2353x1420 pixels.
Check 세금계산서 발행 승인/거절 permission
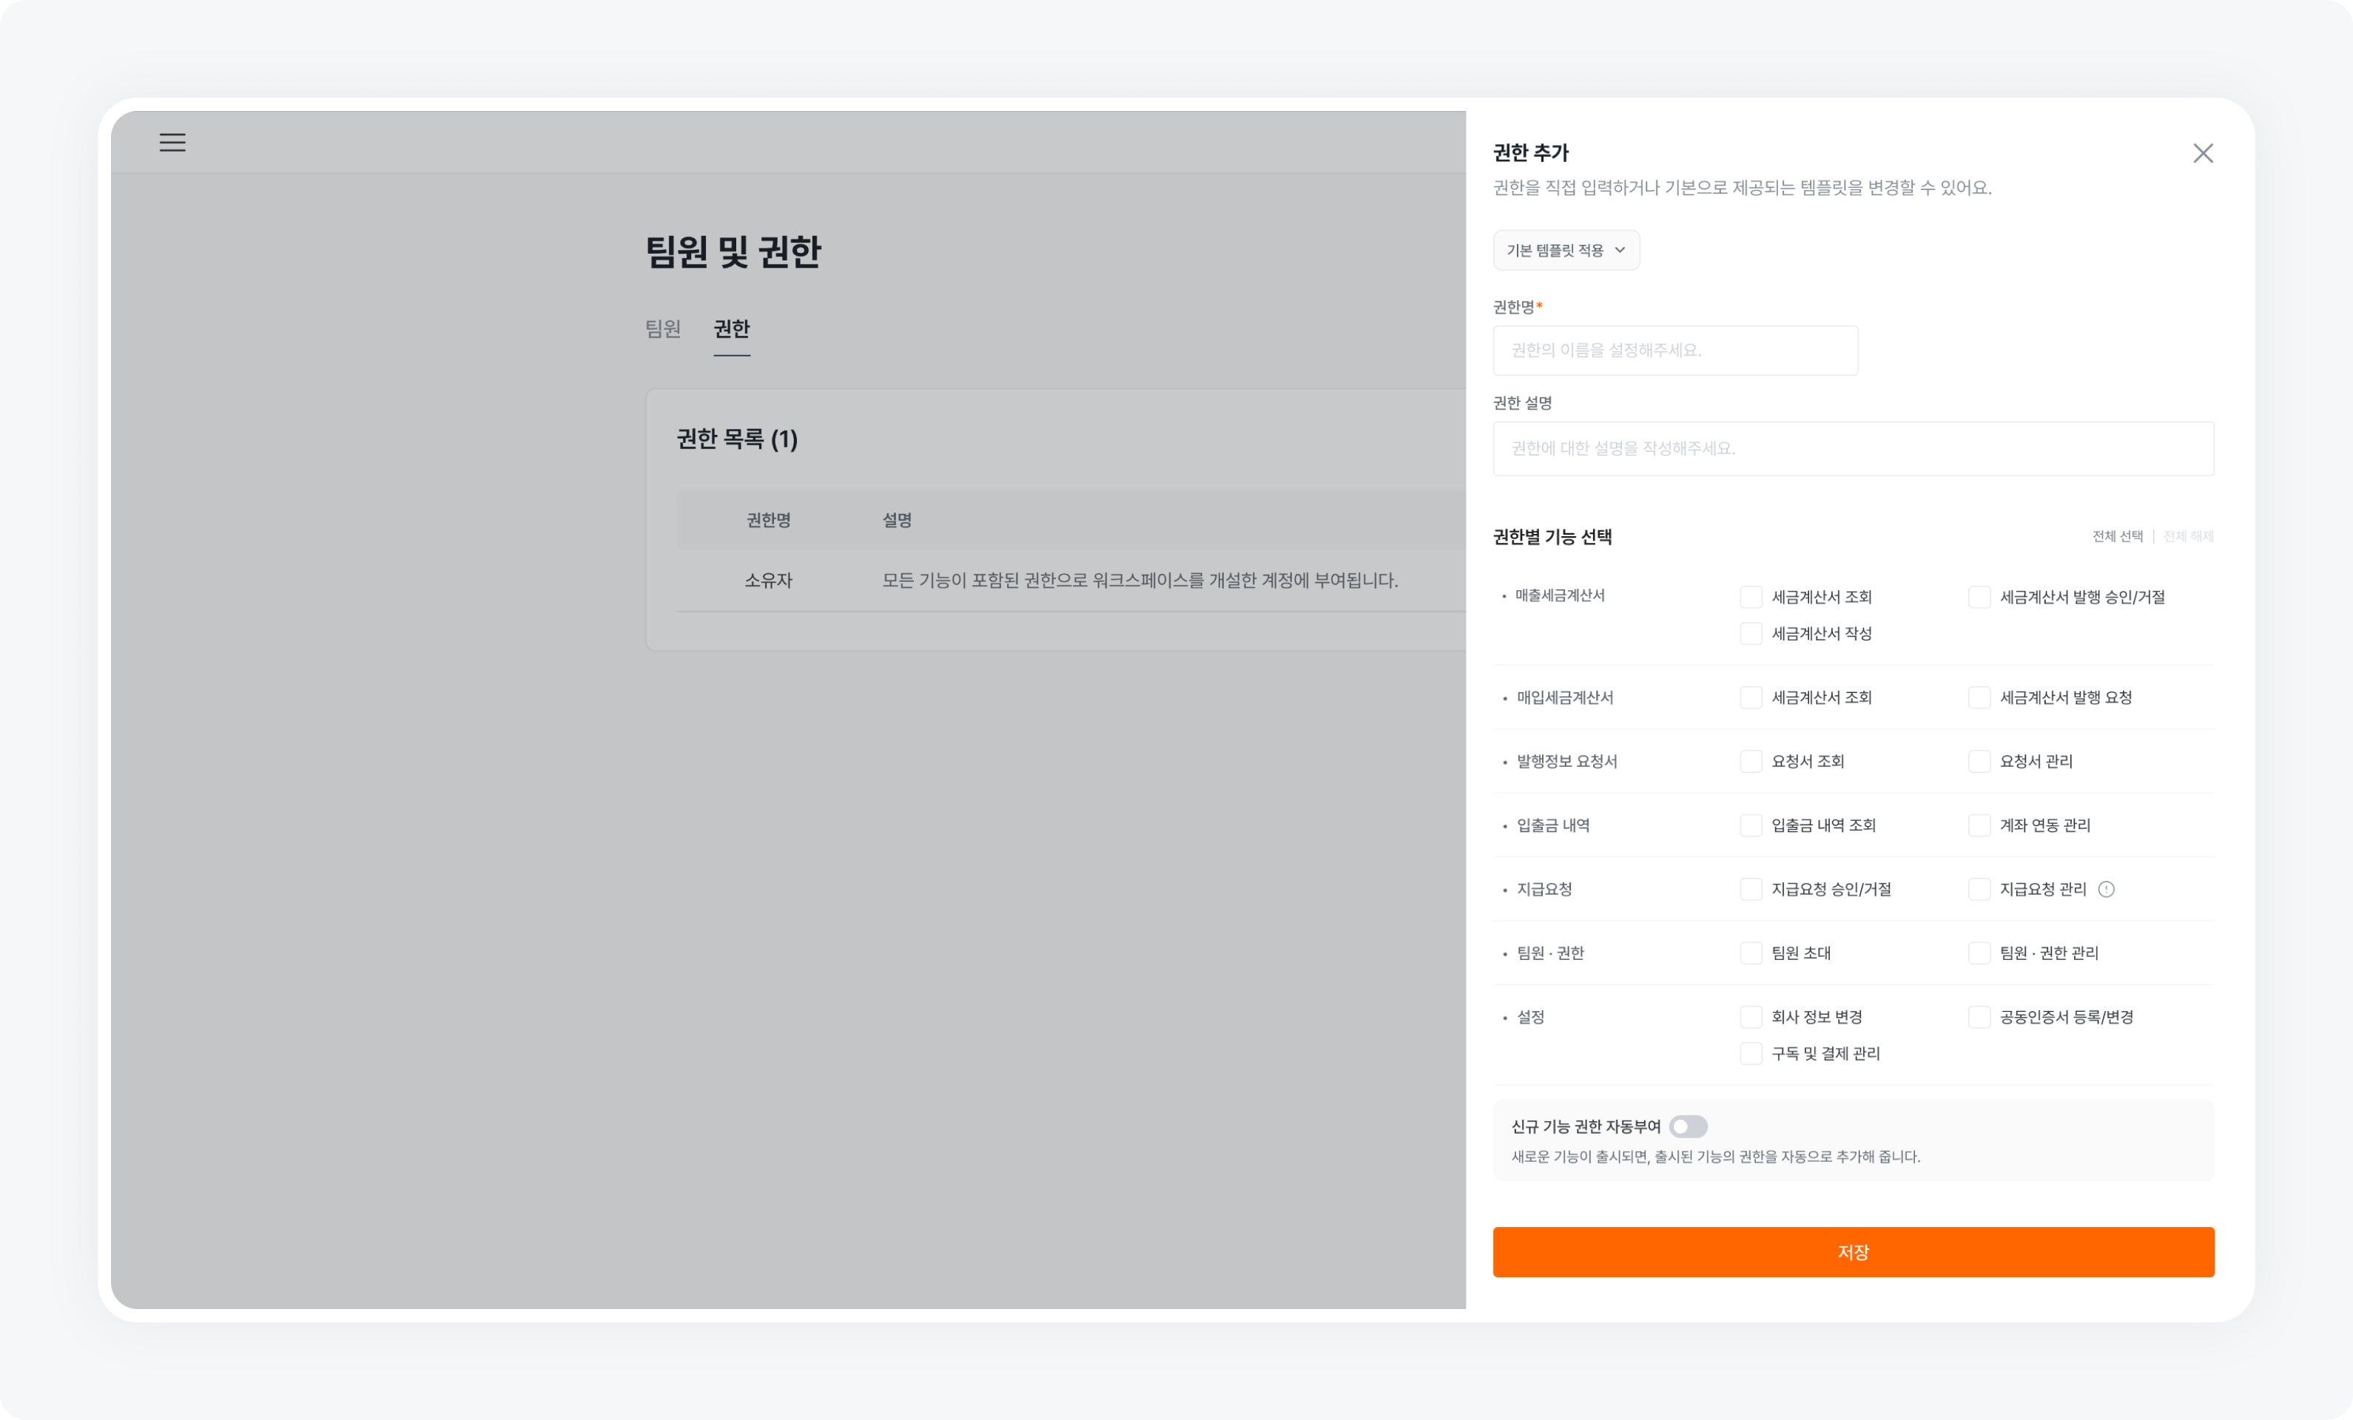[x=1978, y=596]
